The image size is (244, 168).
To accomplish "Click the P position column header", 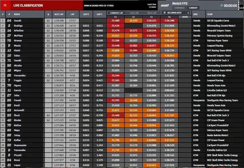I will [x=3, y=14].
